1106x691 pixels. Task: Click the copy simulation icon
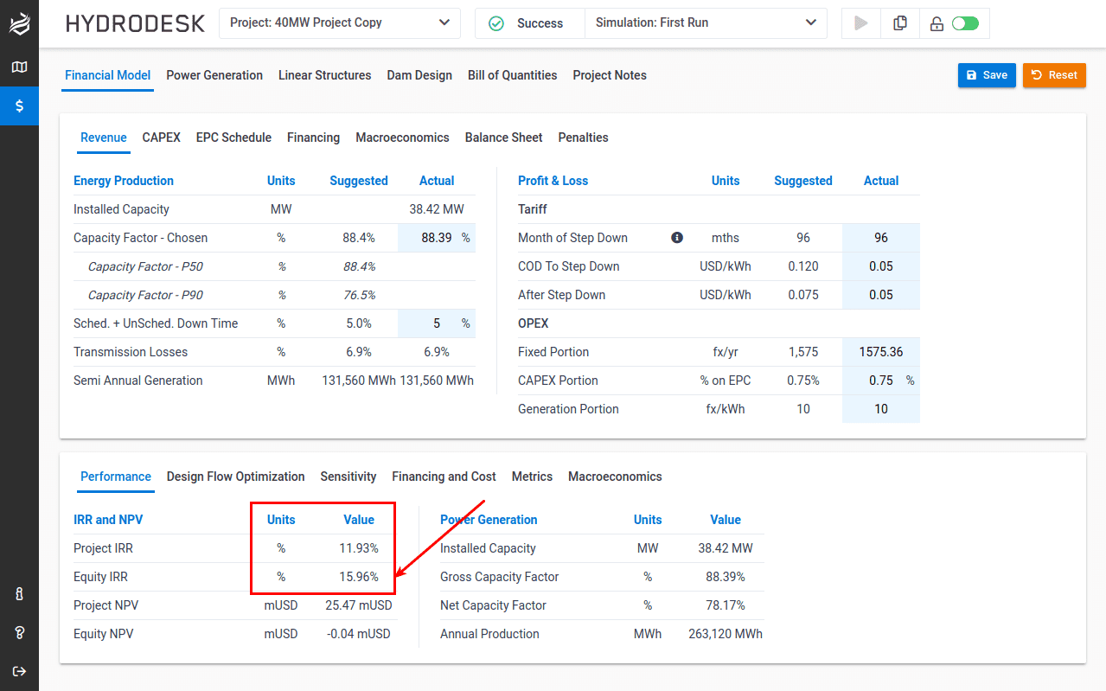click(900, 23)
